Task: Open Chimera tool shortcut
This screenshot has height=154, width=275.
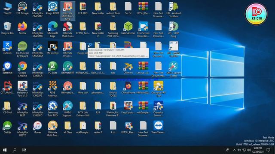Action: 128,68
